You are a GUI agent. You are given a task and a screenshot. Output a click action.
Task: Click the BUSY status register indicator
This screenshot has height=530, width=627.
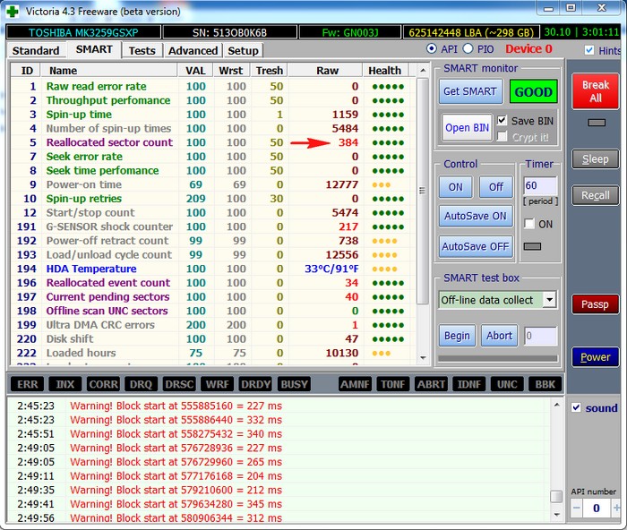point(294,384)
